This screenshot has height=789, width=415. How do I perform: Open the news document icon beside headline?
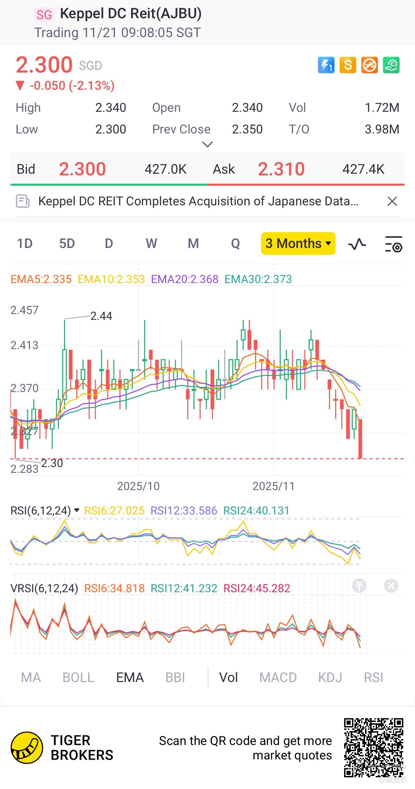[x=23, y=201]
